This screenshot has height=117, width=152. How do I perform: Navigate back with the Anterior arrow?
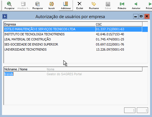pos(136,4)
